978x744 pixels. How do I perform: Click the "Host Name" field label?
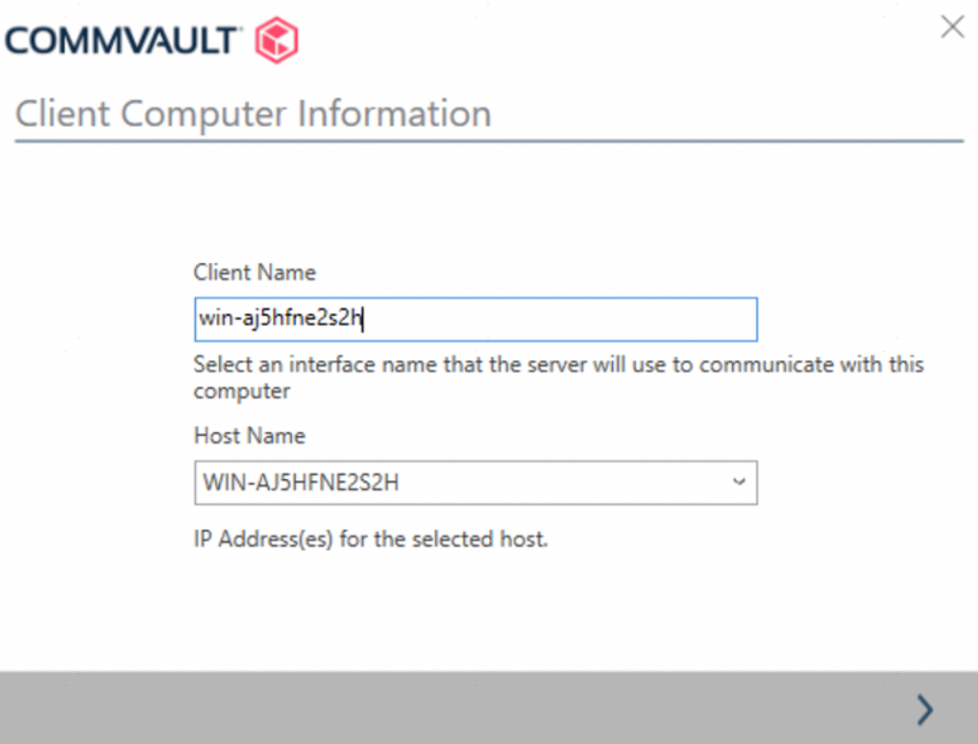click(250, 436)
